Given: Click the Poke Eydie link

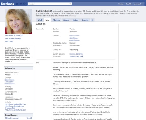Looking at the screenshot, I should point(9,41).
